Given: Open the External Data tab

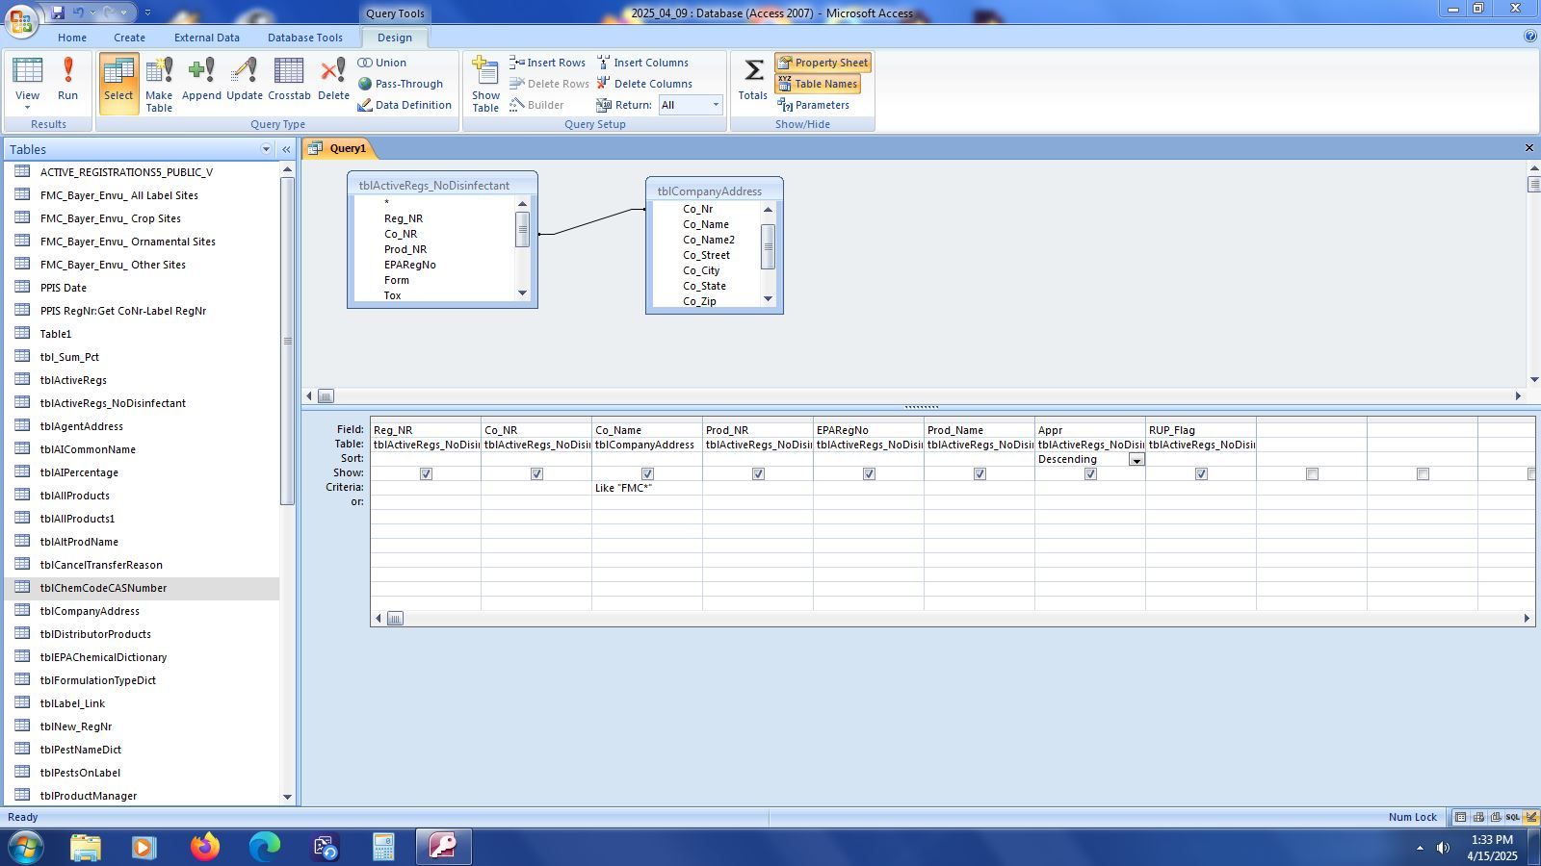Looking at the screenshot, I should [207, 38].
